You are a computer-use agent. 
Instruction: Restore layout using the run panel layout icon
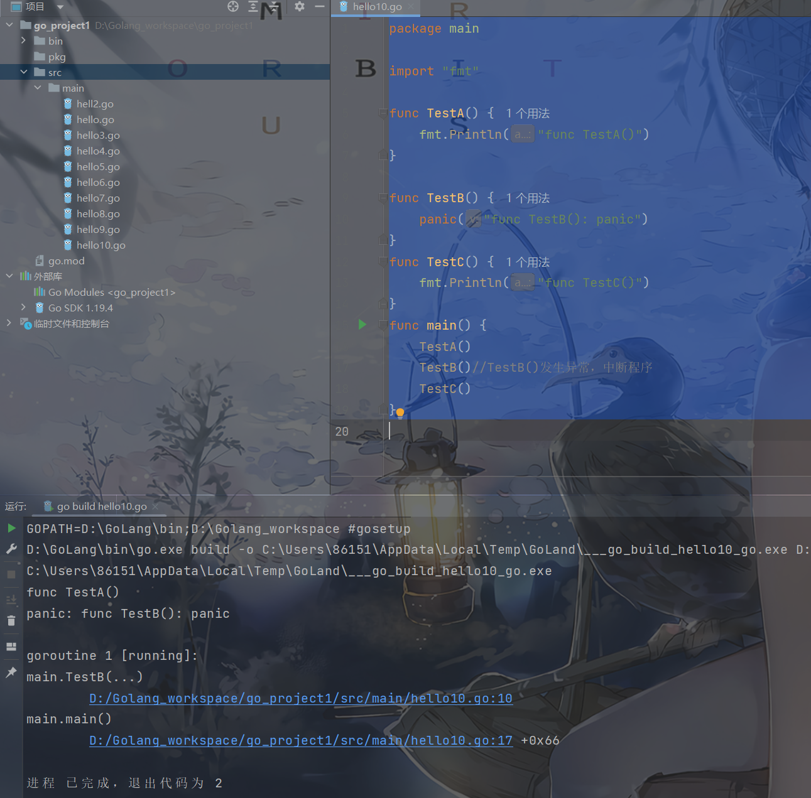11,647
